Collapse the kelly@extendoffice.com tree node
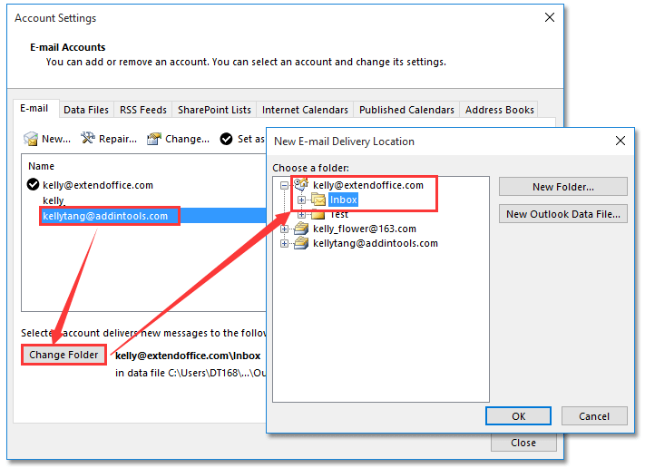This screenshot has height=468, width=645. click(x=285, y=185)
